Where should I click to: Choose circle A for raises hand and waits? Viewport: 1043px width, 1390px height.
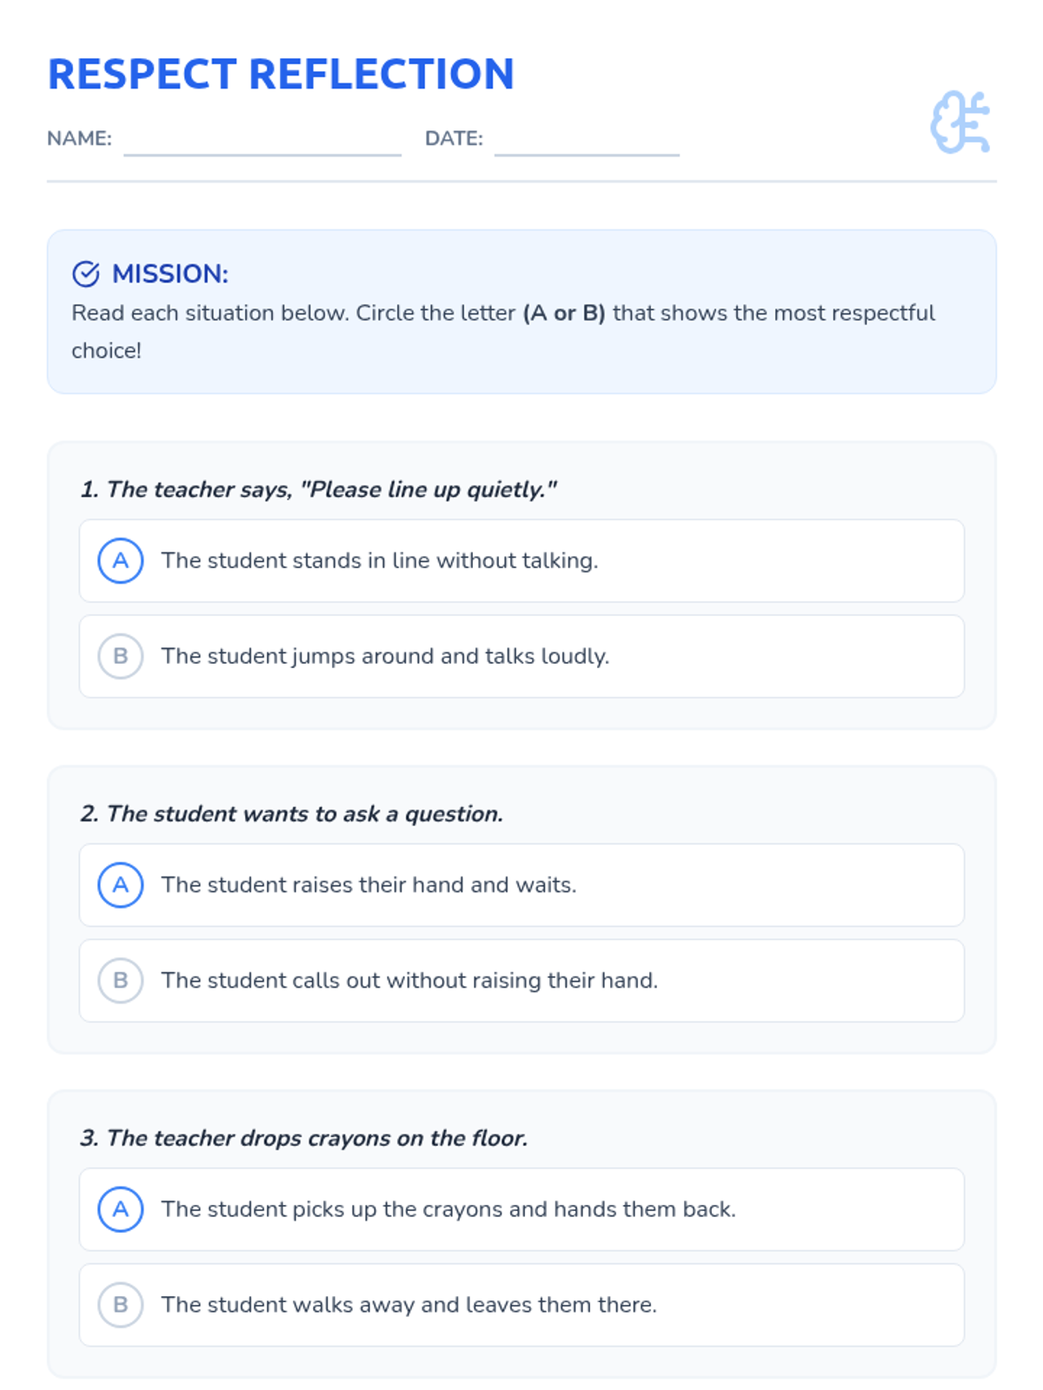click(121, 884)
